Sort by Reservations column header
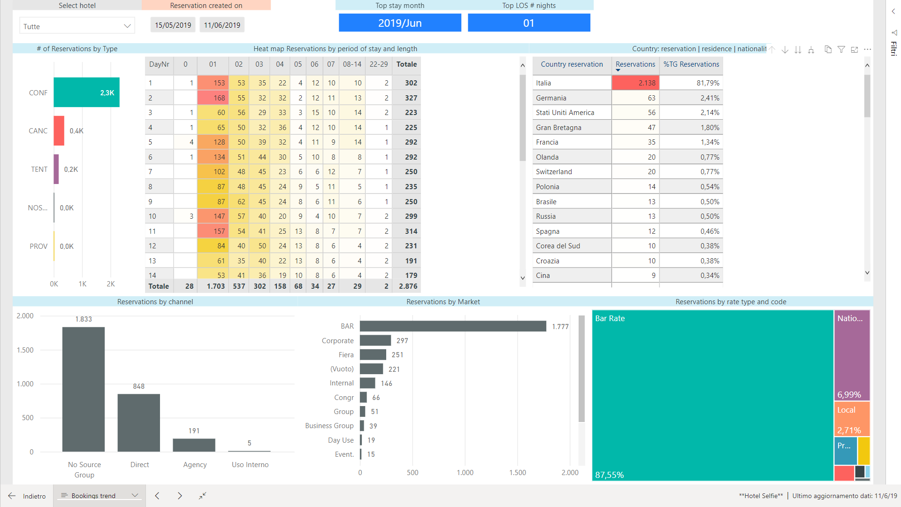Image resolution: width=901 pixels, height=507 pixels. pyautogui.click(x=635, y=64)
